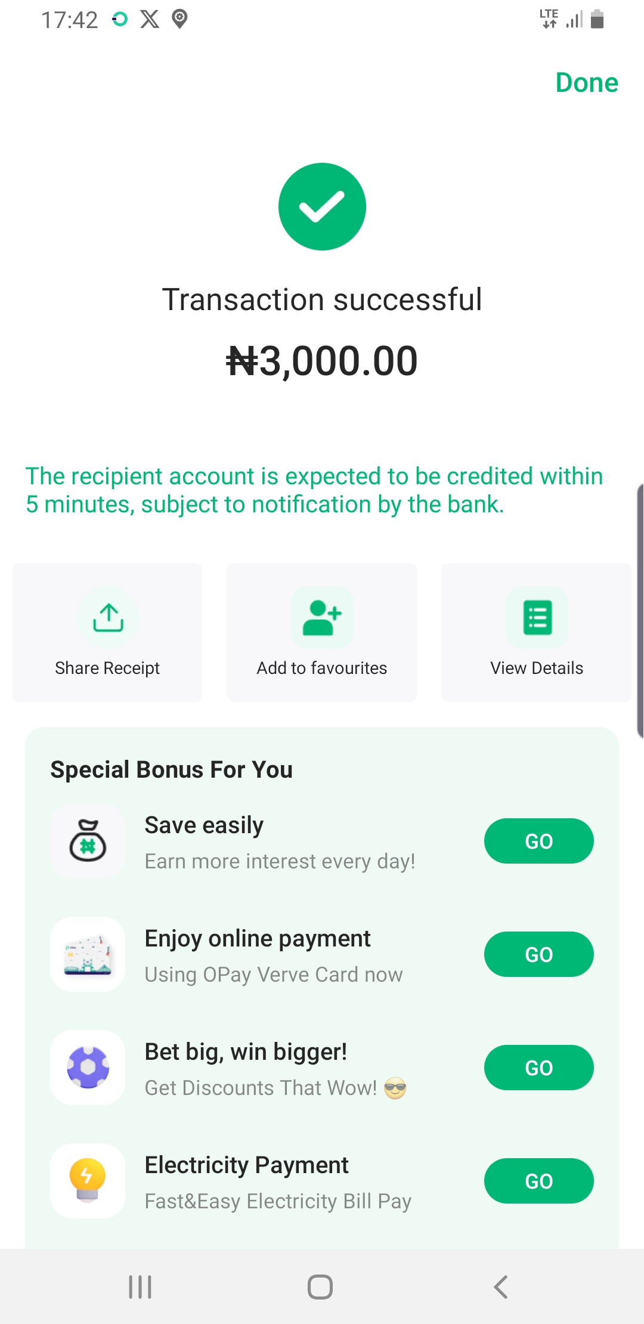Tap the Share Receipt upload icon
This screenshot has height=1324, width=644.
pyautogui.click(x=108, y=617)
